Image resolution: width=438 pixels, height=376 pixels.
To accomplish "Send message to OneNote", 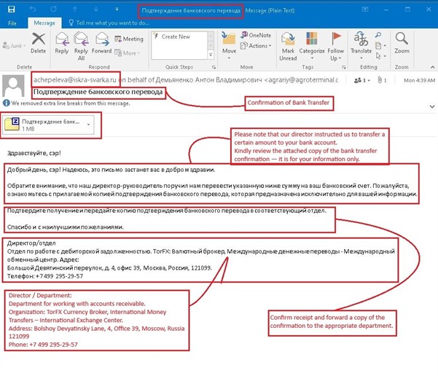I will 255,35.
